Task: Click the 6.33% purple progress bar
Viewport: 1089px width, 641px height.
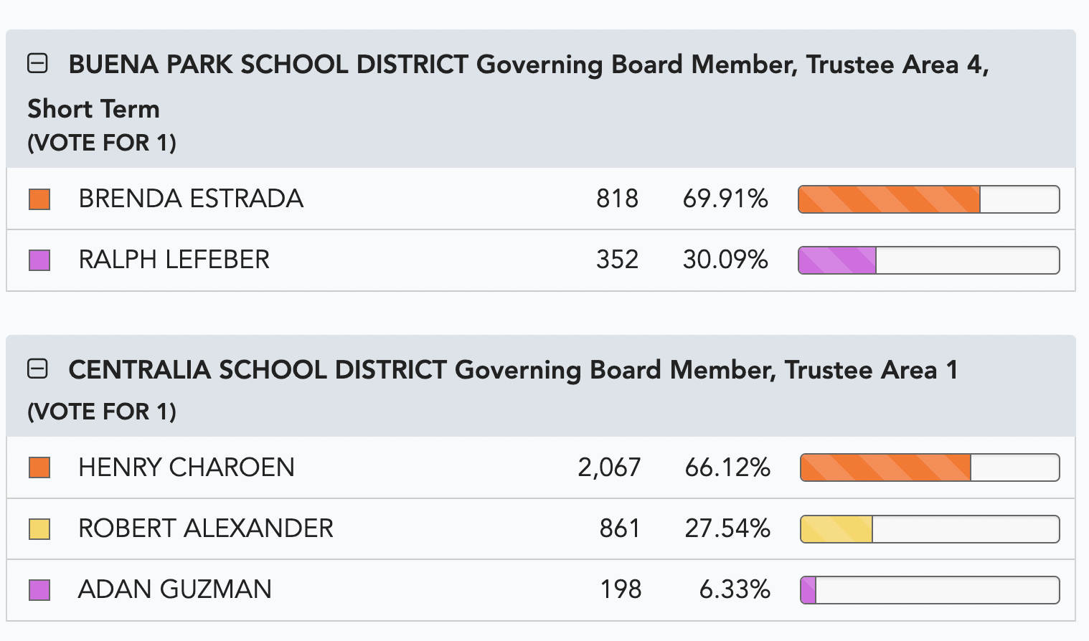Action: [930, 590]
